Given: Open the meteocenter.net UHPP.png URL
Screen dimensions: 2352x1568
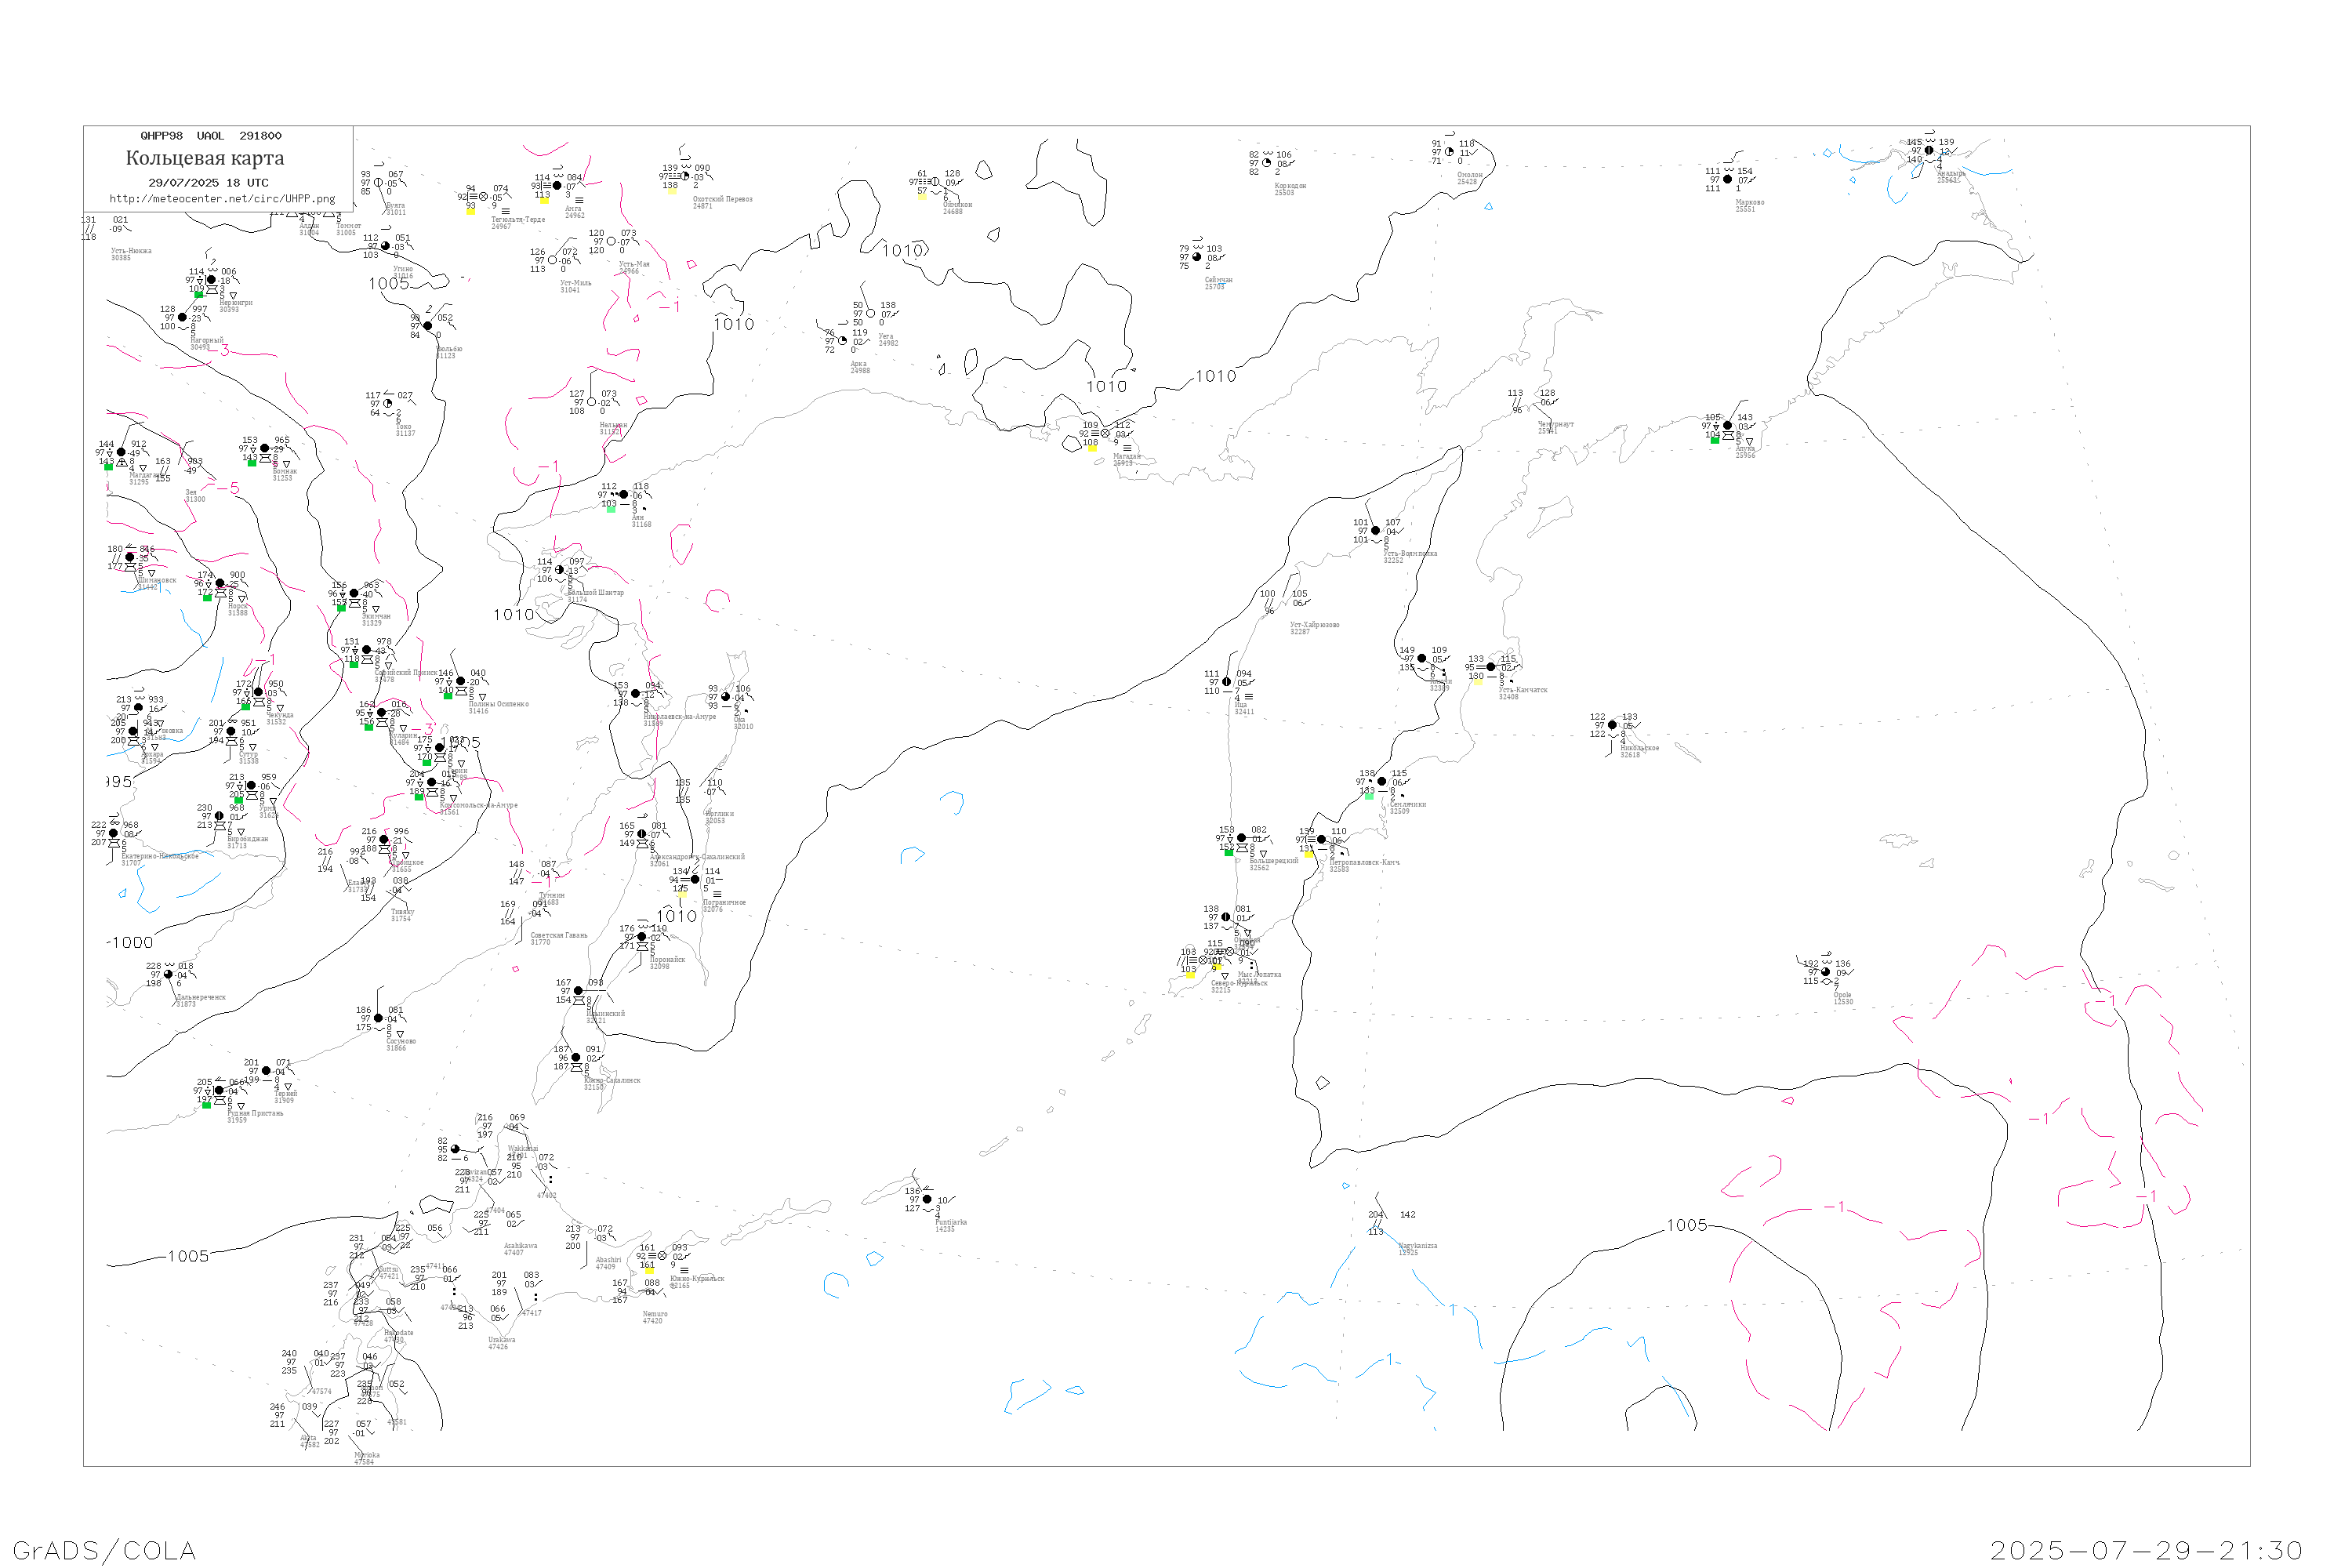Looking at the screenshot, I should pyautogui.click(x=222, y=199).
